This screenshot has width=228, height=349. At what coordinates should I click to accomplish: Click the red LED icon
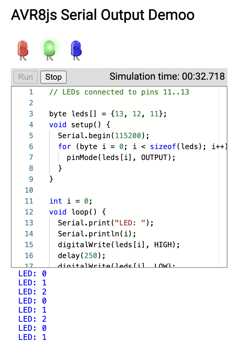pyautogui.click(x=23, y=49)
